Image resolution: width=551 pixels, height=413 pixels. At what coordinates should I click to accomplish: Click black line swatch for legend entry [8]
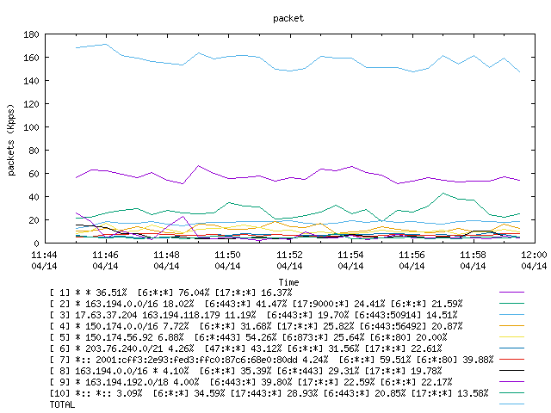click(x=511, y=371)
